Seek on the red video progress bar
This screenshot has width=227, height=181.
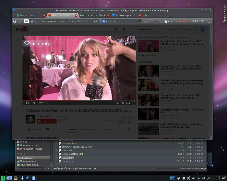(79, 100)
